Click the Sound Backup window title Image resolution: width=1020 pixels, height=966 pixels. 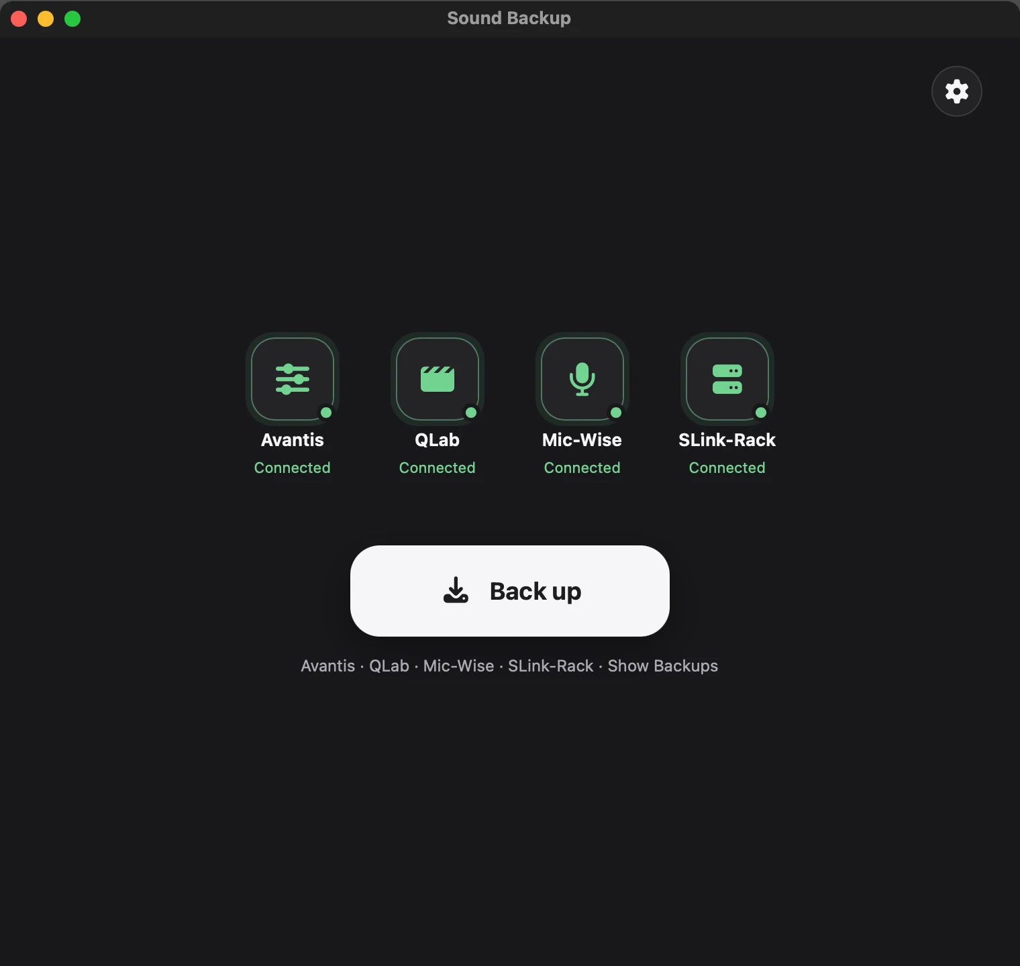509,18
